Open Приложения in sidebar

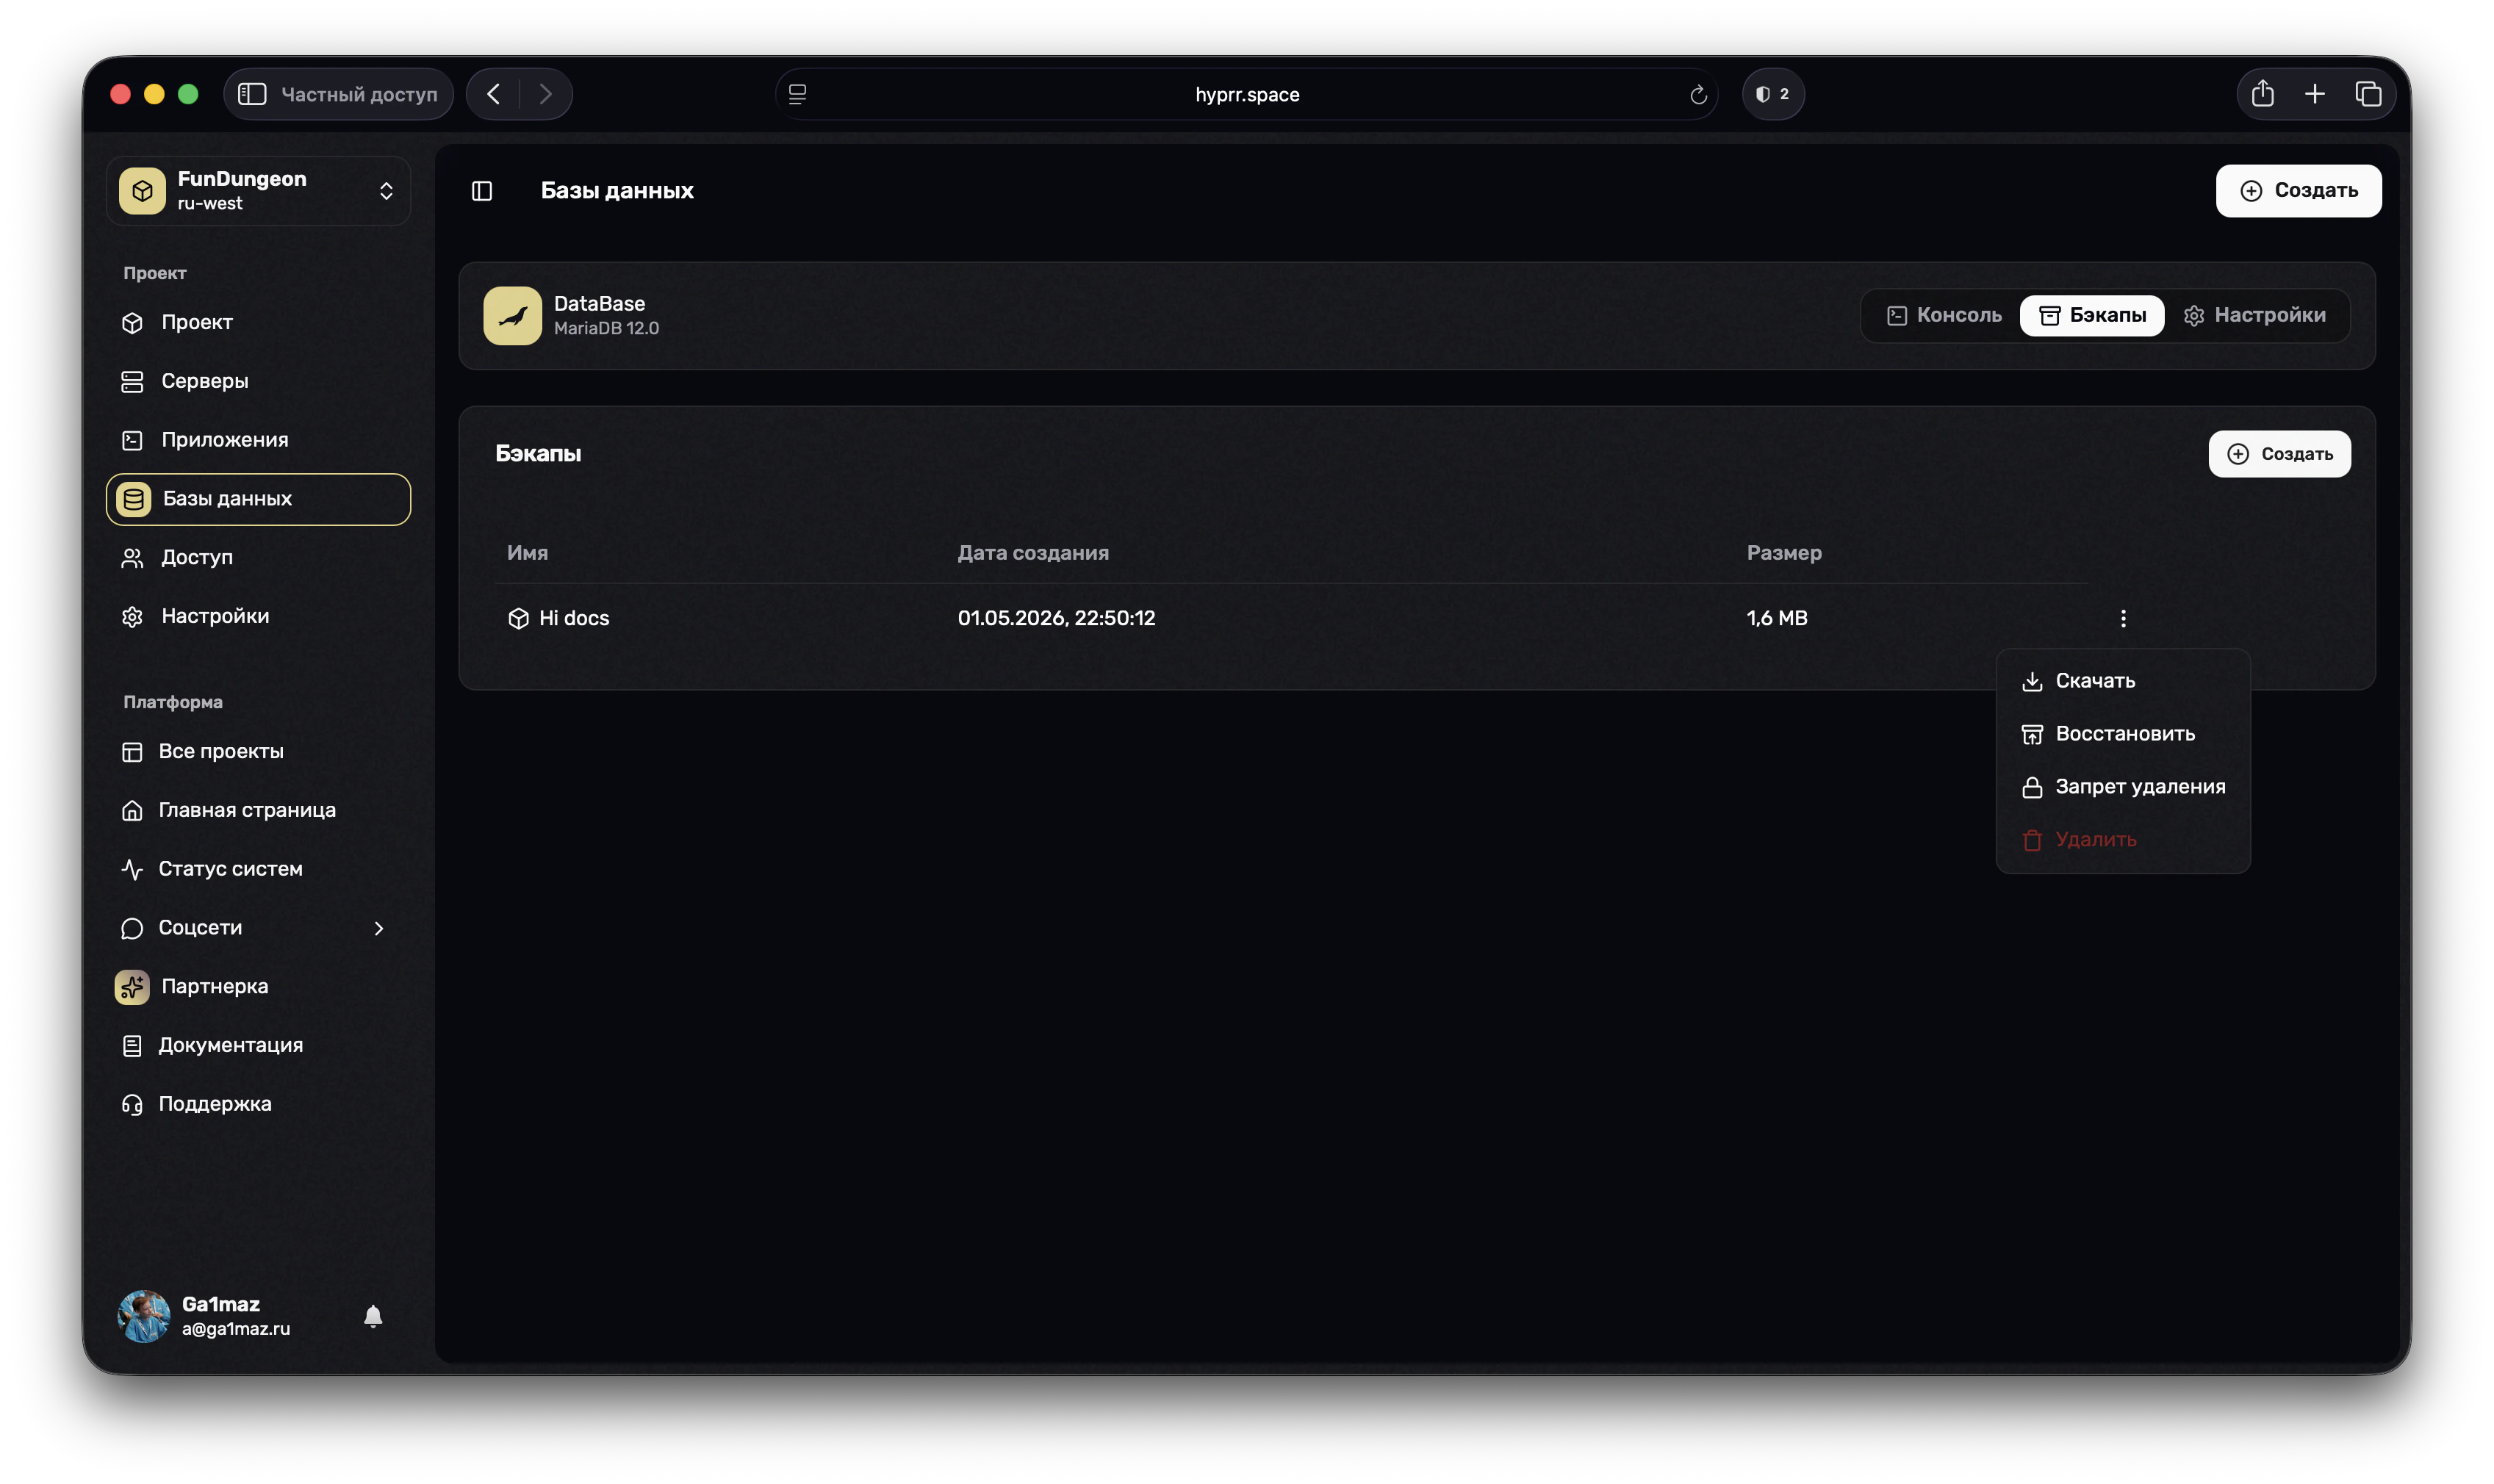(x=258, y=440)
